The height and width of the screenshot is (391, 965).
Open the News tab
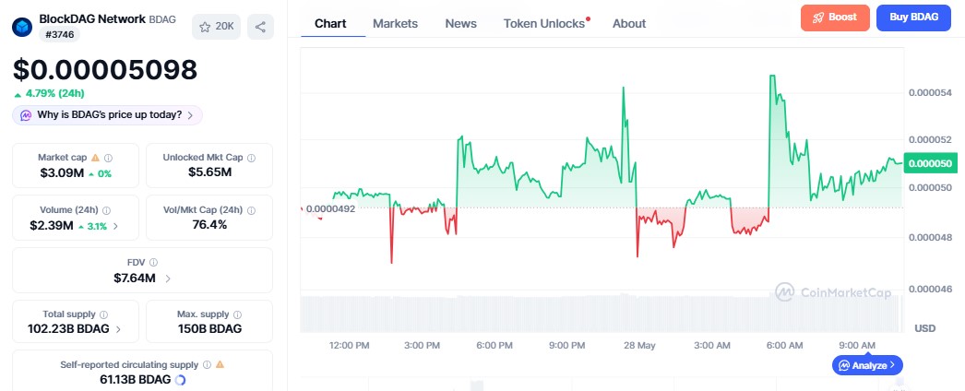pyautogui.click(x=461, y=23)
